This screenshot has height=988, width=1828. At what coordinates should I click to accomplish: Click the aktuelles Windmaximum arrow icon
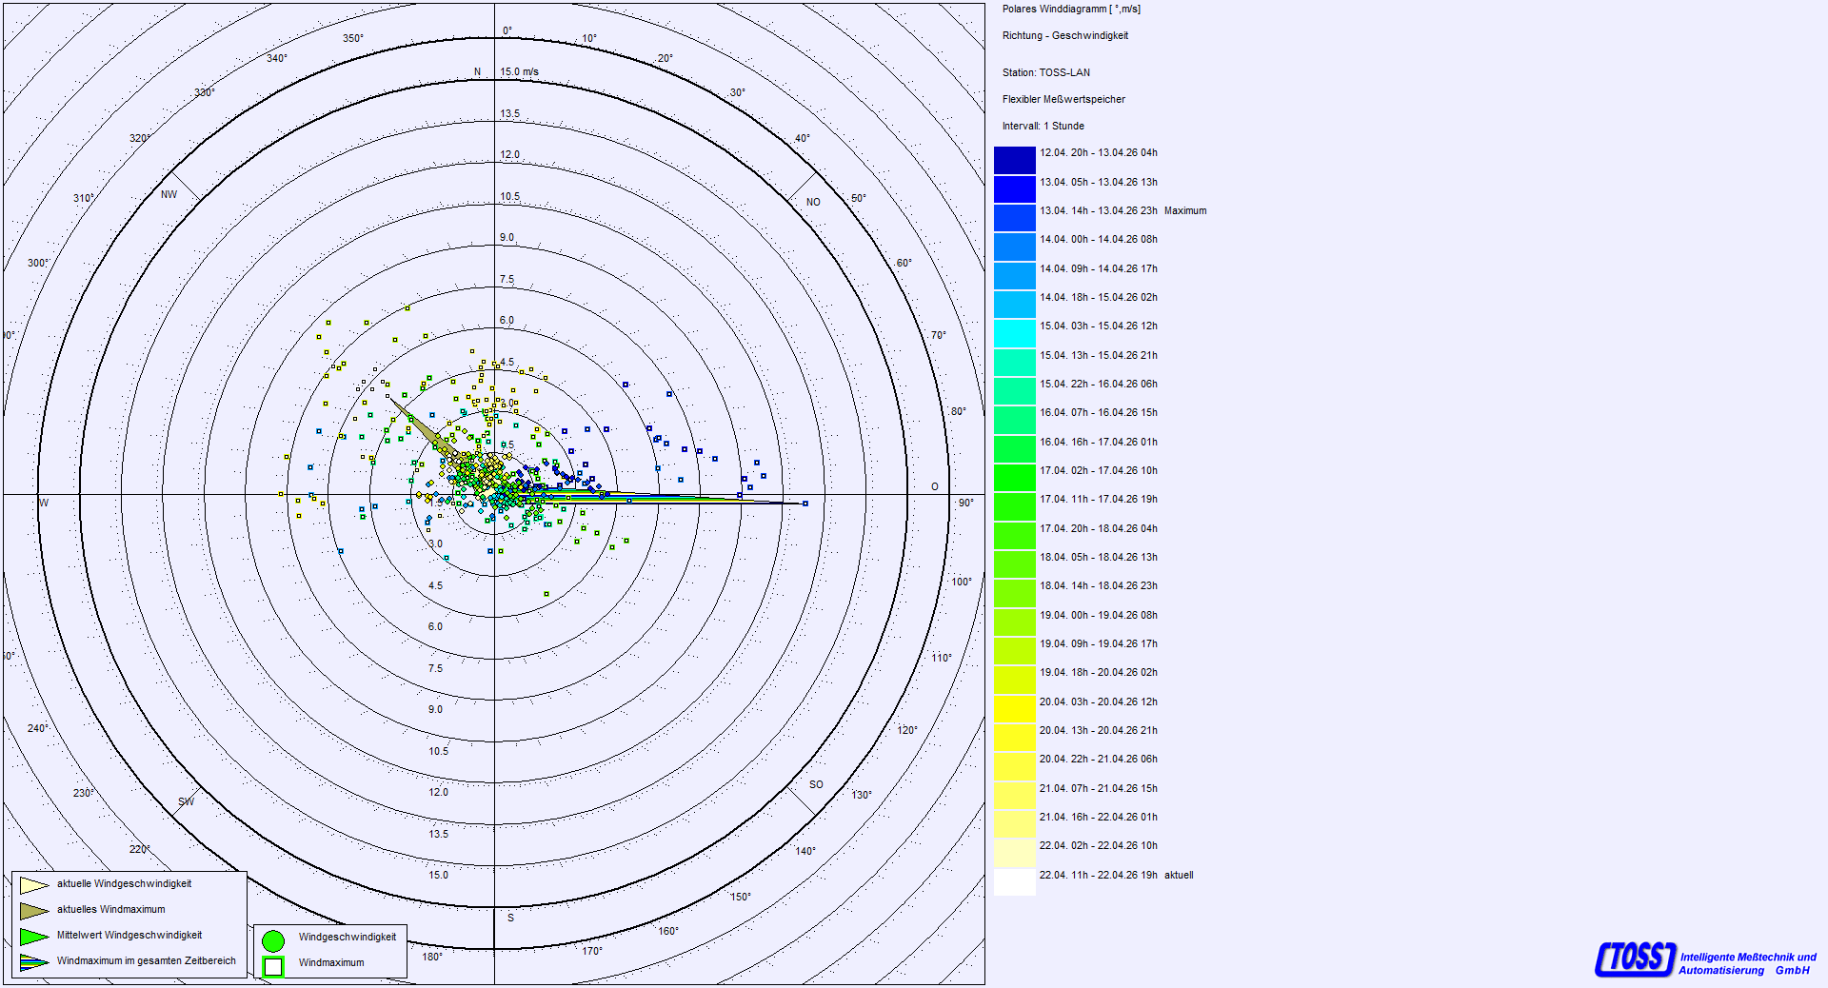[x=34, y=911]
